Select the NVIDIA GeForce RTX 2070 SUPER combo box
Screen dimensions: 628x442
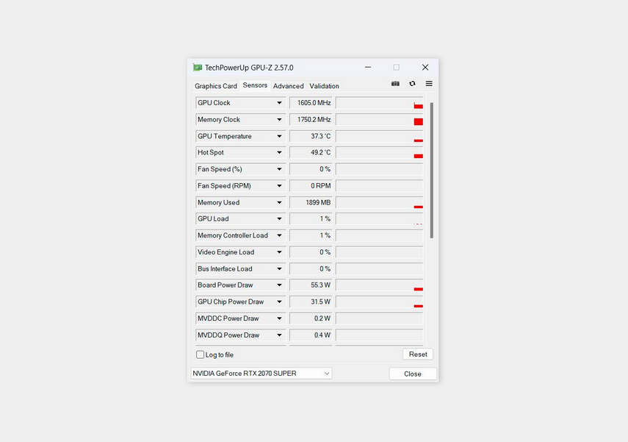(261, 374)
